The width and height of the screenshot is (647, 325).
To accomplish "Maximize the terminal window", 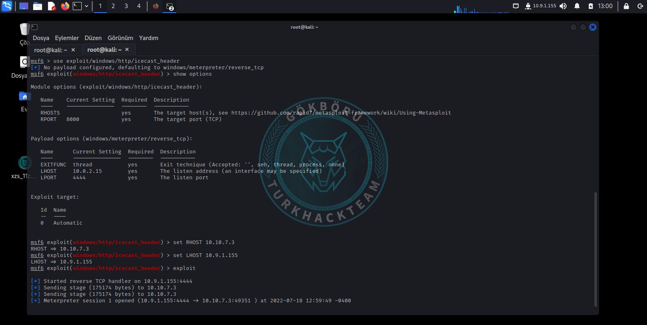I will tap(583, 27).
